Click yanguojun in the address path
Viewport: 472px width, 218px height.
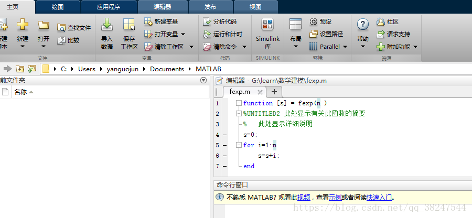(x=123, y=69)
